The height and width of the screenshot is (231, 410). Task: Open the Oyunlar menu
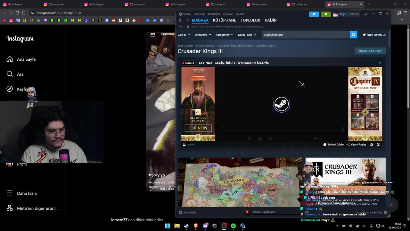(x=228, y=14)
